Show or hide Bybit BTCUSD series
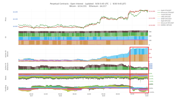 (x=164, y=21)
